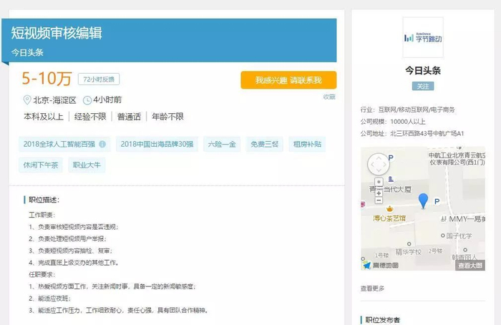Image resolution: width=501 pixels, height=325 pixels.
Task: Click the 北京-海淀区 location text
Action: click(54, 100)
